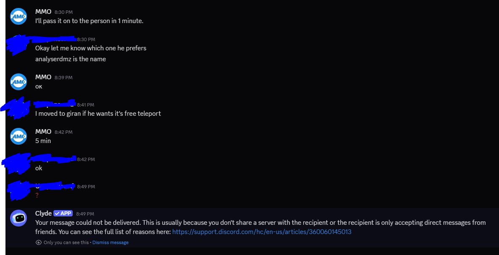Click MMO avatar beside the "ок" message

tap(18, 82)
